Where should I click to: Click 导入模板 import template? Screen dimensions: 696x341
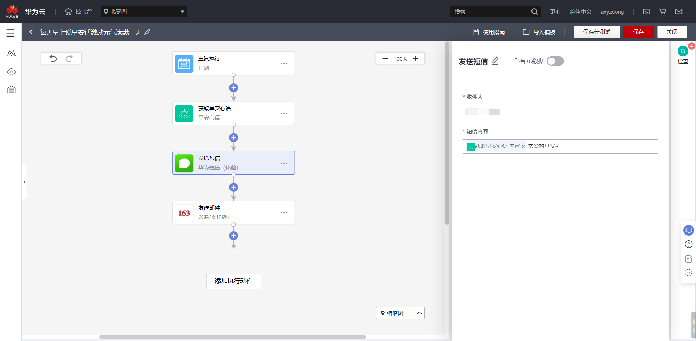(x=539, y=32)
